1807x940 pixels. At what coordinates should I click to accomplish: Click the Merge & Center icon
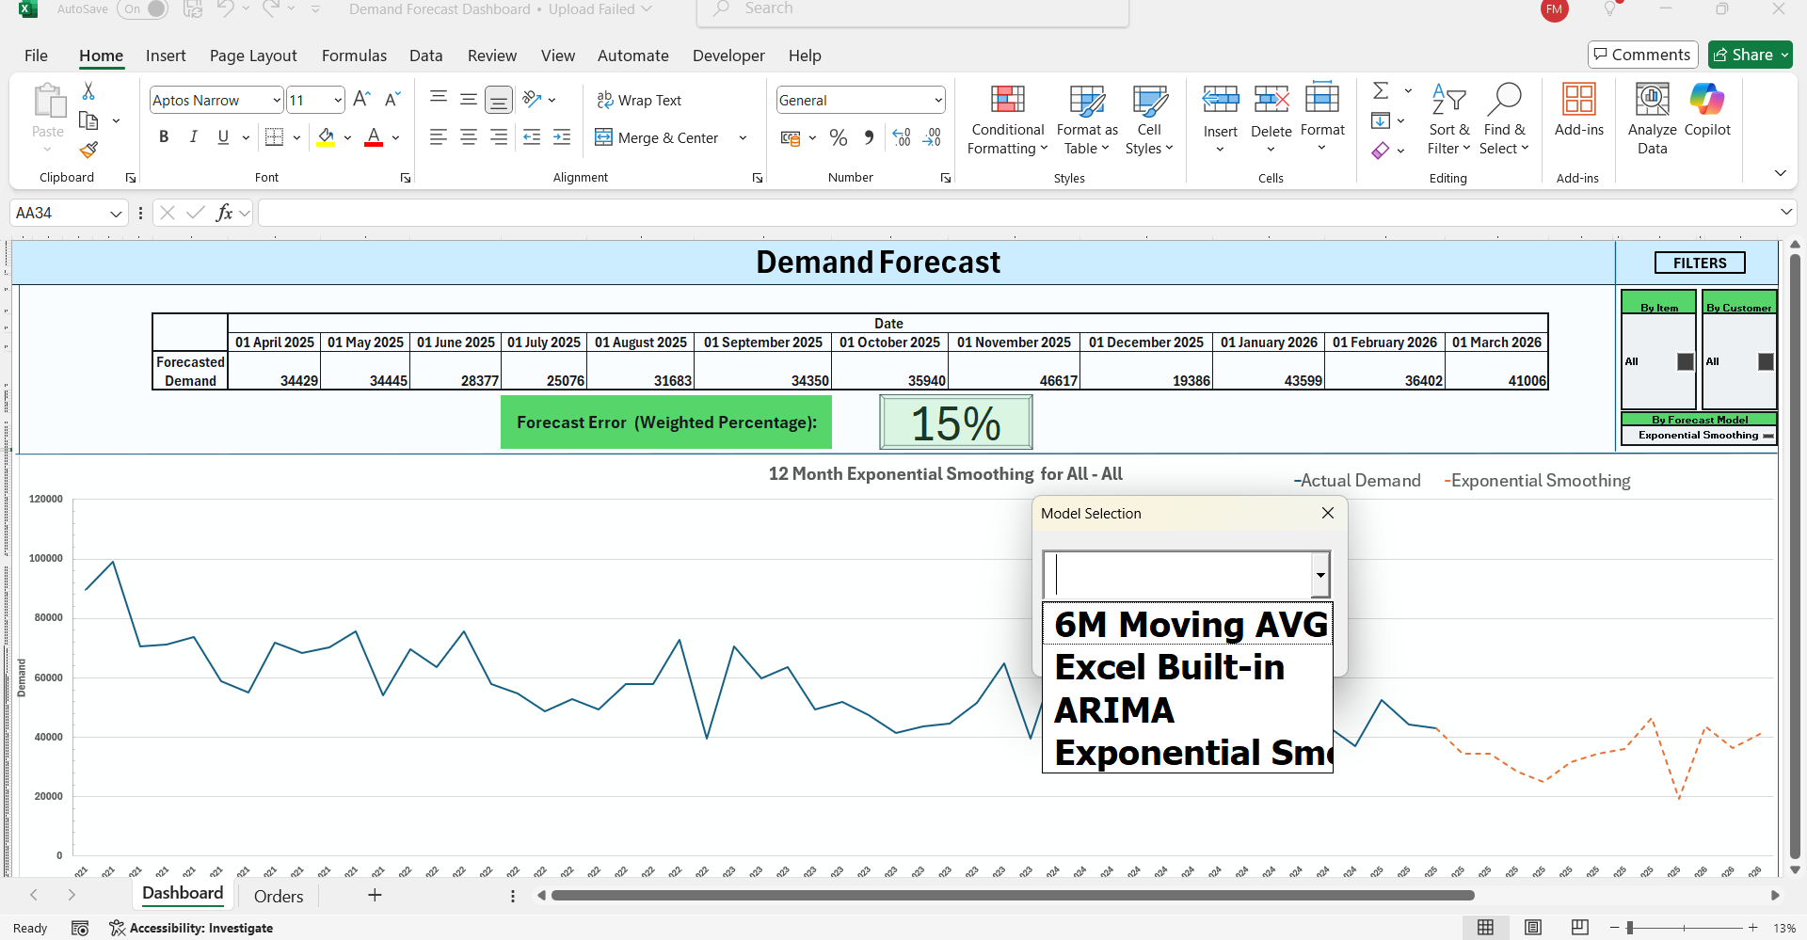pos(602,137)
